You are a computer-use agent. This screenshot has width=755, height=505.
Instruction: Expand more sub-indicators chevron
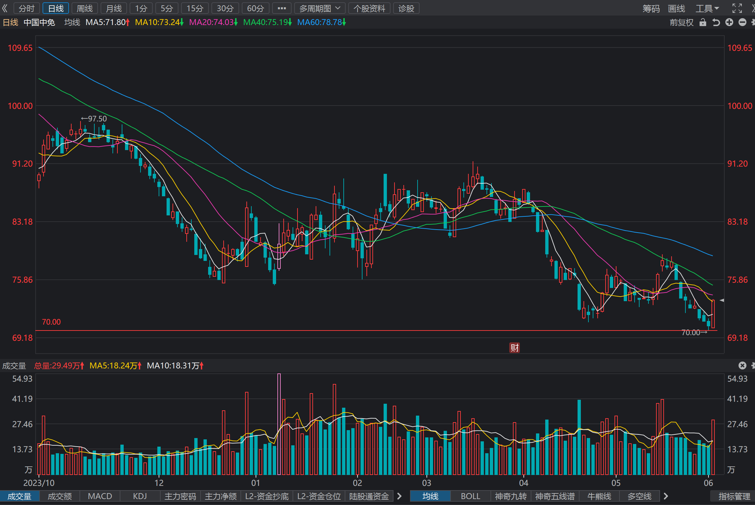coord(399,496)
